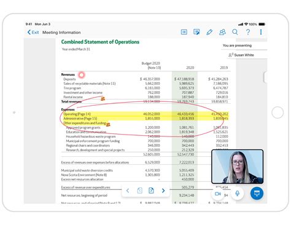Viewport: 291px width, 225px height.
Task: Open the shared annotation icon near Other expenditures
Action: [x=108, y=124]
